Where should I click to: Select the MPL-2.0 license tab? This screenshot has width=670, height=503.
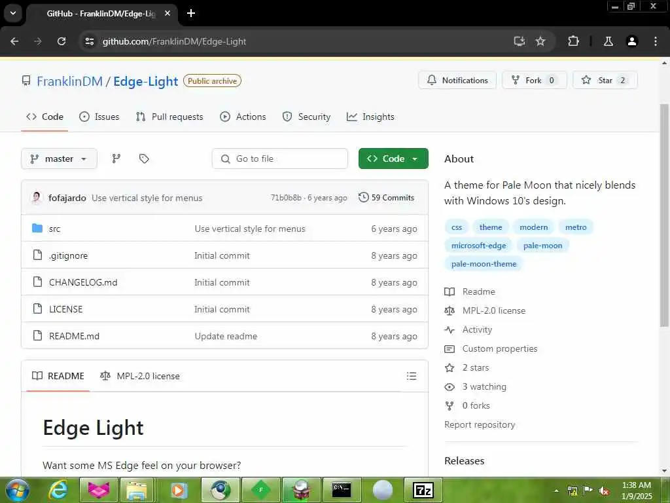tap(140, 376)
